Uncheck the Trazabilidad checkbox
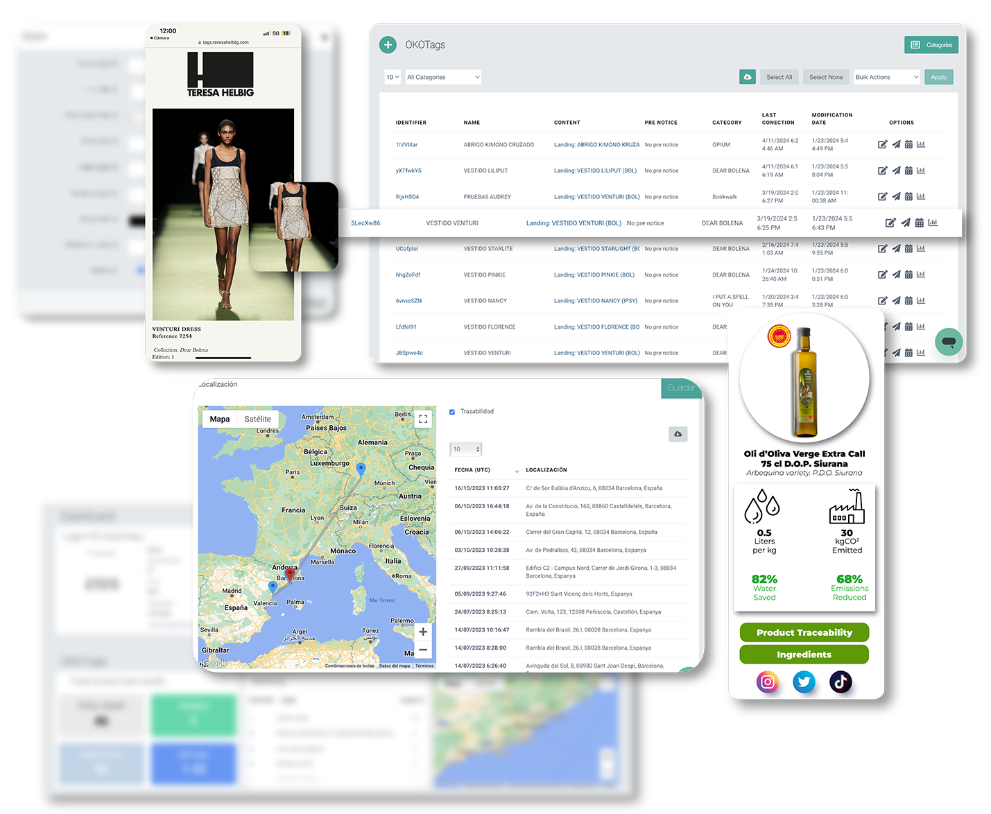991x814 pixels. click(452, 412)
